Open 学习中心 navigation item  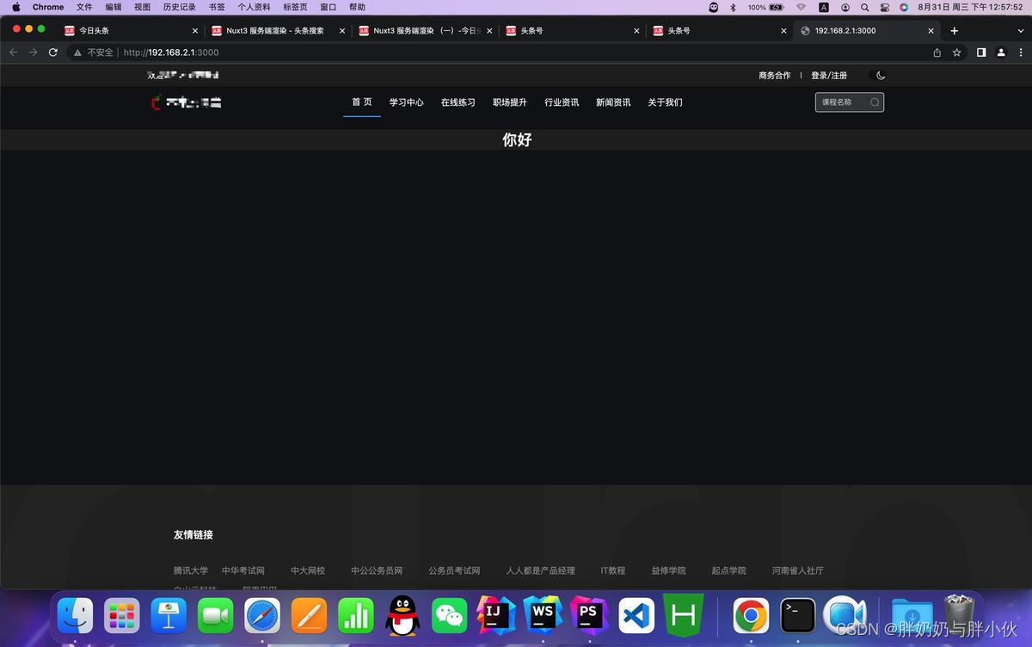pos(407,102)
